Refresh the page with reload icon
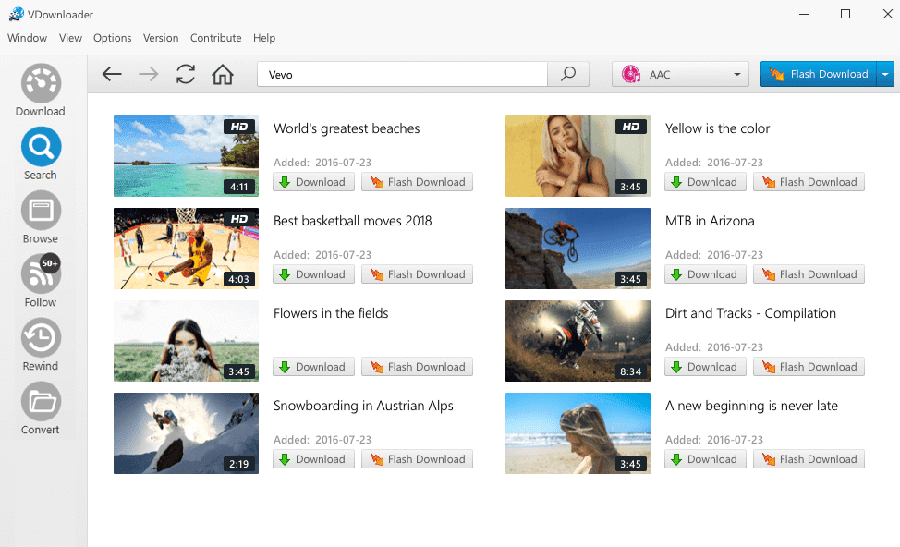Screen dimensions: 900x547 (x=186, y=74)
